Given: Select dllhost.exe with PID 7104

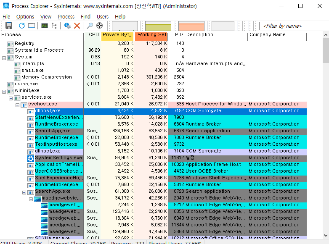Looking at the screenshot, I should point(153,151).
